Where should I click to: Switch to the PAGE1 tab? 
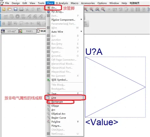[28, 31]
